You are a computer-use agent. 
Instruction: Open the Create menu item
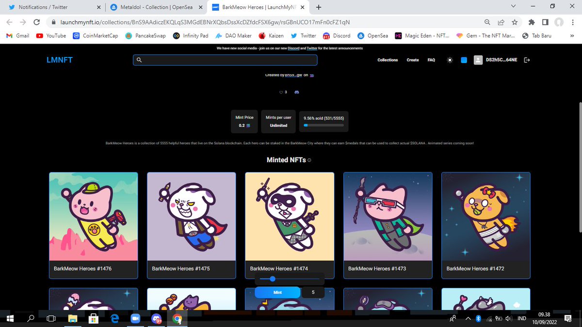pos(413,60)
